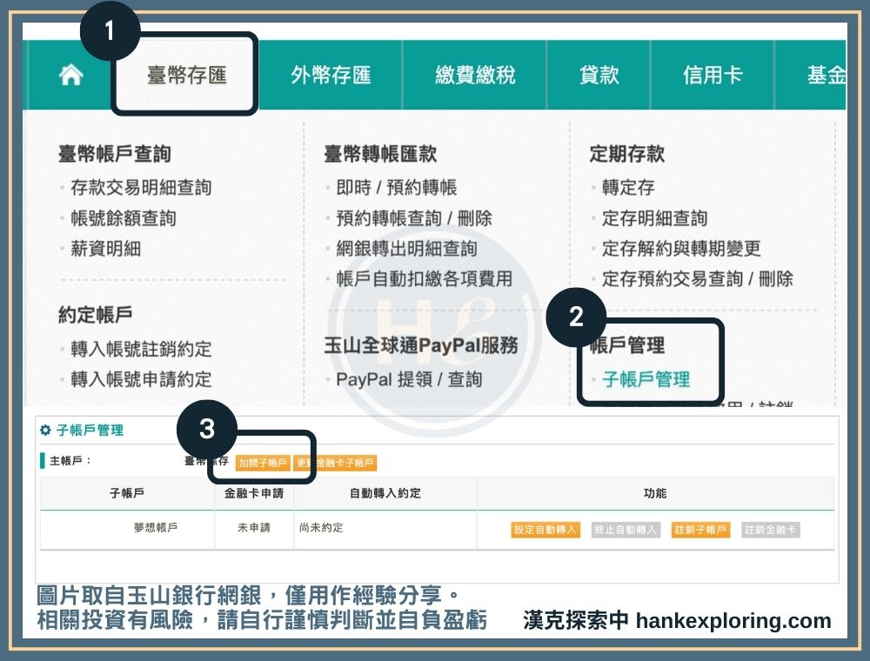The height and width of the screenshot is (661, 870).
Task: Click the orange 註銷子帳戶 button
Action: [x=700, y=530]
